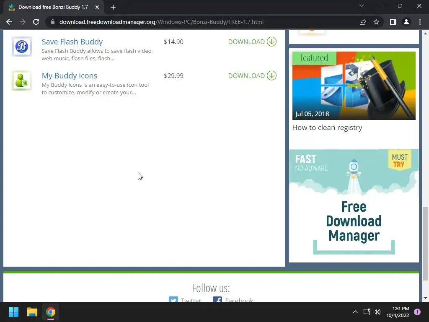Select the Download free Bonzi Buddy tab
The height and width of the screenshot is (322, 429).
[53, 7]
